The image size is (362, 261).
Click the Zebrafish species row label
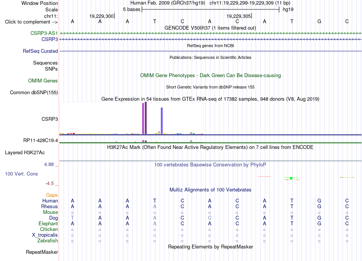pyautogui.click(x=48, y=240)
